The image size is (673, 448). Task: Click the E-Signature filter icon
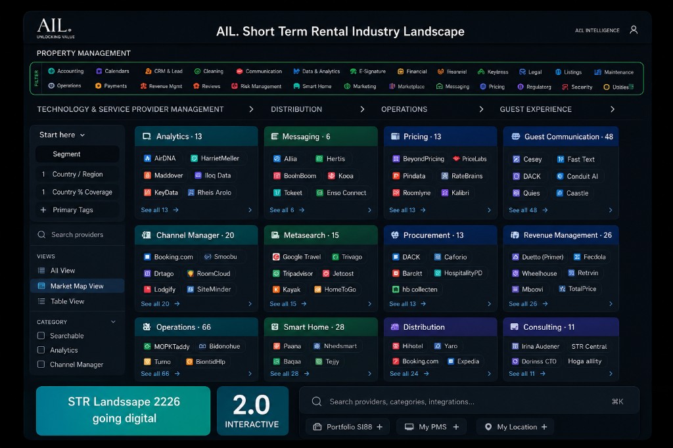(x=353, y=71)
